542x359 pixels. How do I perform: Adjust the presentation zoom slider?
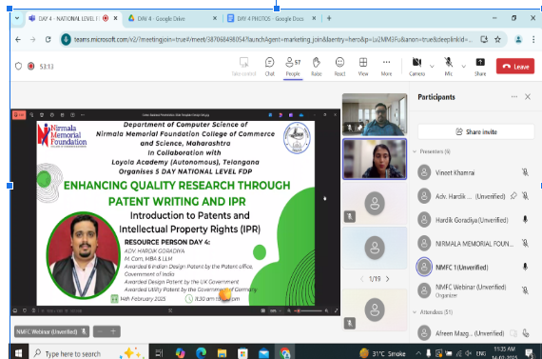coord(307,310)
